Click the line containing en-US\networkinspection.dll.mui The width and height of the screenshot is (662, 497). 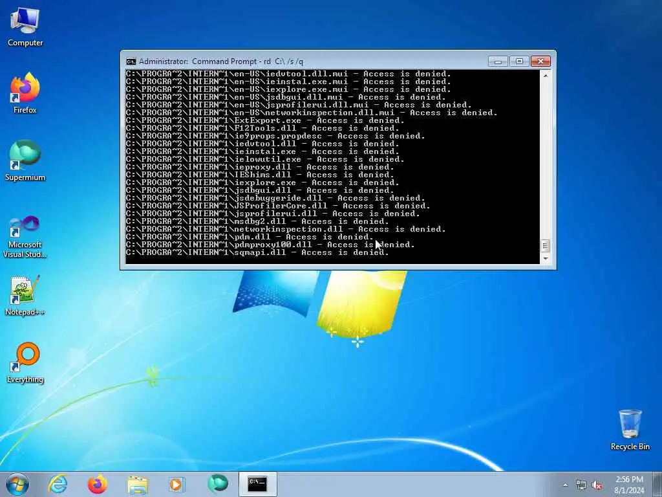click(312, 113)
